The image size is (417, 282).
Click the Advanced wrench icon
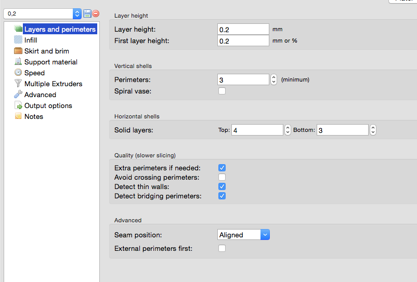19,95
